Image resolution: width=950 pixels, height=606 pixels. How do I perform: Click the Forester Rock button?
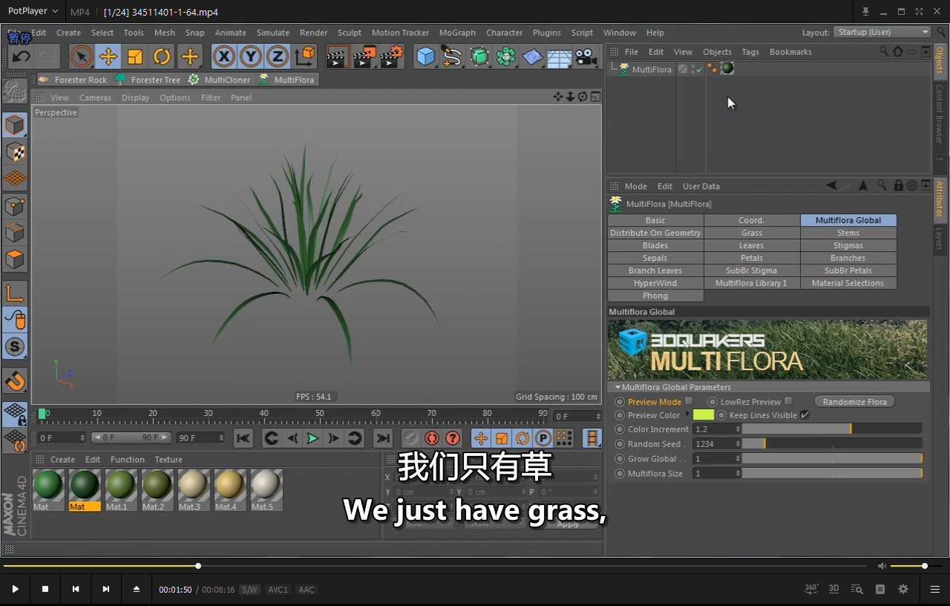click(73, 79)
